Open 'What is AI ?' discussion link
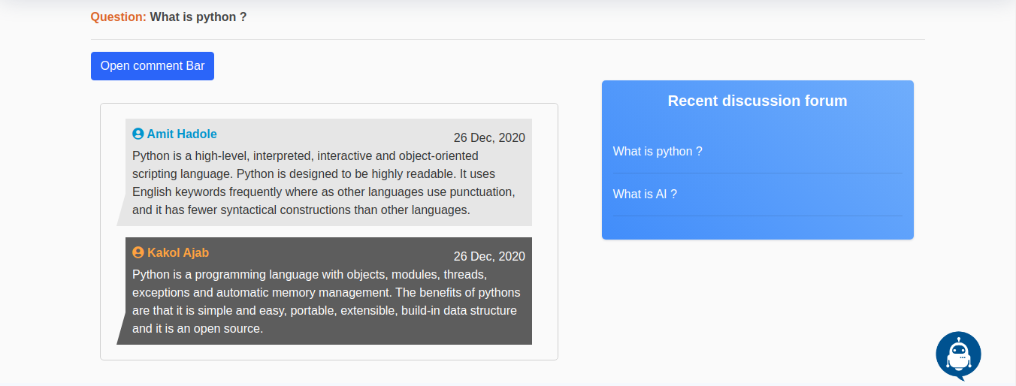The width and height of the screenshot is (1016, 386). (x=645, y=194)
